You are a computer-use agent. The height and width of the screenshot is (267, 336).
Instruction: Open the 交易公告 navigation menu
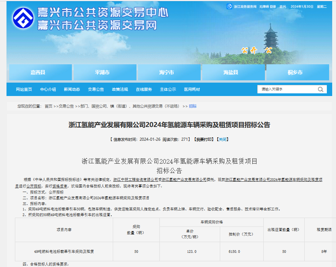(96, 90)
